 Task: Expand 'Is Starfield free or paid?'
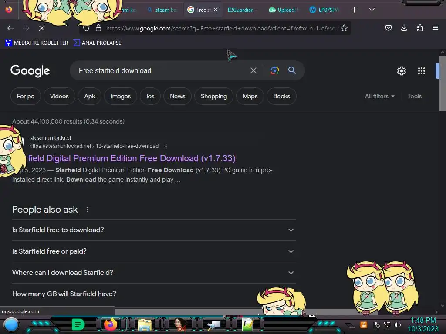coord(154,251)
